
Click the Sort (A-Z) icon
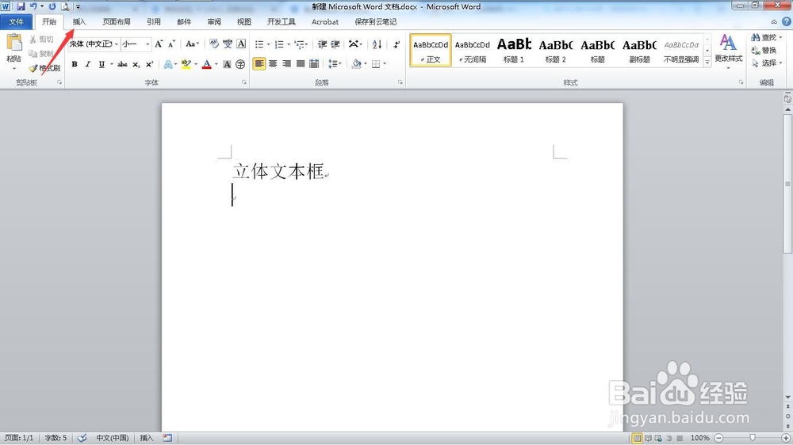pyautogui.click(x=377, y=44)
